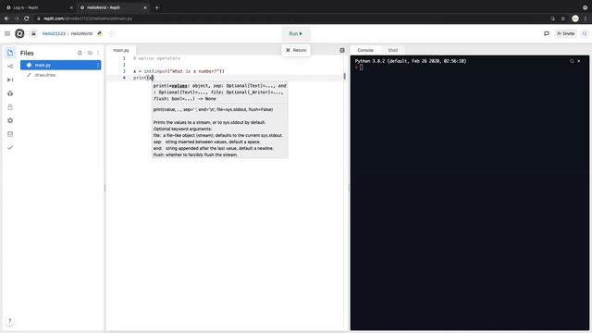Image resolution: width=592 pixels, height=333 pixels.
Task: Run the program with Run button
Action: [296, 33]
